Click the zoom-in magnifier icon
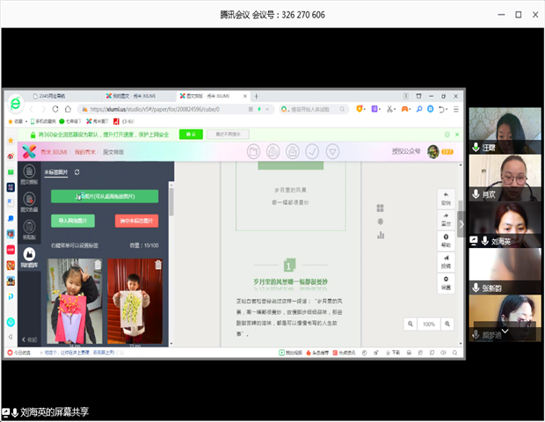545x422 pixels. click(447, 324)
